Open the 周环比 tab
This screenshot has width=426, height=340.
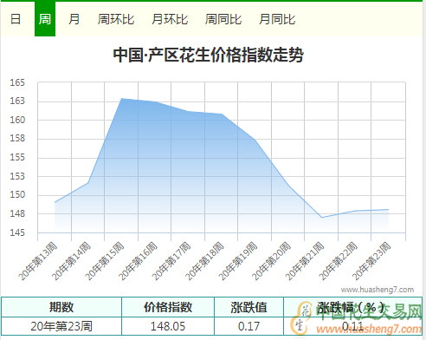116,19
